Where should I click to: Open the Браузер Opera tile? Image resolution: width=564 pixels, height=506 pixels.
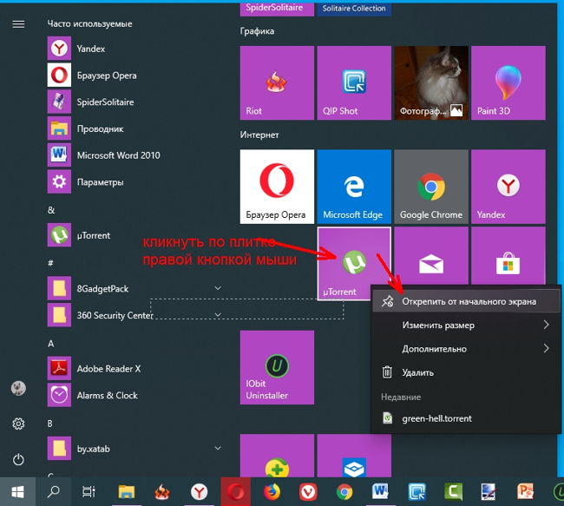coord(277,187)
